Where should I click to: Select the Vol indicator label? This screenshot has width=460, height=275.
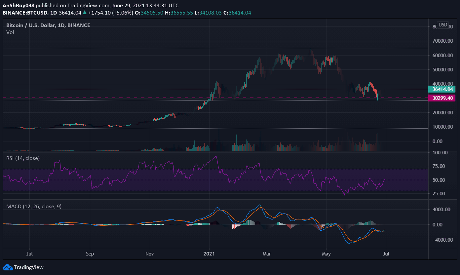[10, 32]
